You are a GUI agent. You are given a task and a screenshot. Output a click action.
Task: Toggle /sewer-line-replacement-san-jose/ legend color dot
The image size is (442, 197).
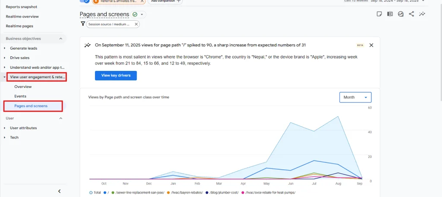[x=113, y=192]
